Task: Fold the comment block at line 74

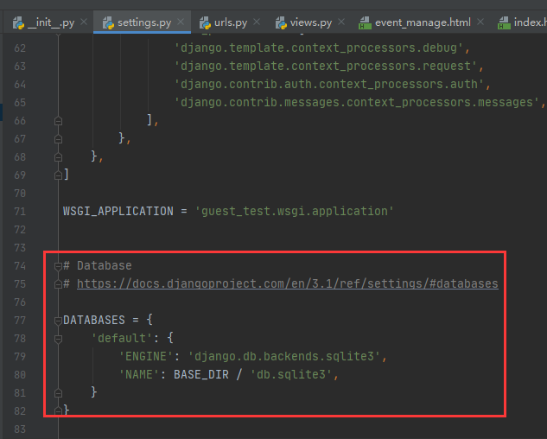Action: click(x=58, y=266)
